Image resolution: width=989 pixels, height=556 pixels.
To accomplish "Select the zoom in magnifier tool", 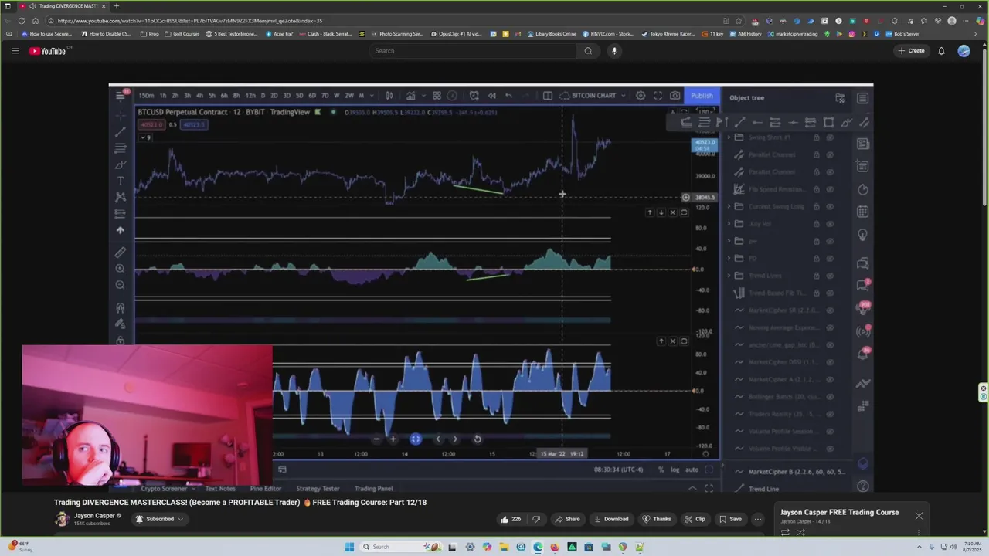I will click(121, 269).
